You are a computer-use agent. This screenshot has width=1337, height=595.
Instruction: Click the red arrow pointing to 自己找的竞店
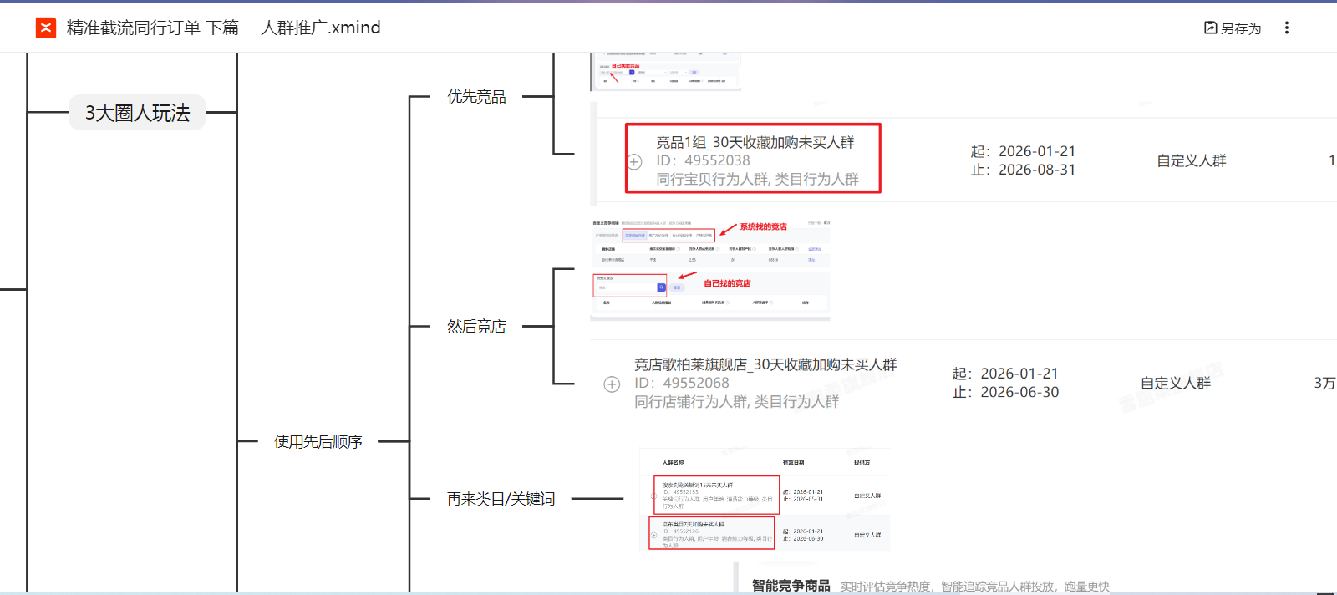click(687, 276)
